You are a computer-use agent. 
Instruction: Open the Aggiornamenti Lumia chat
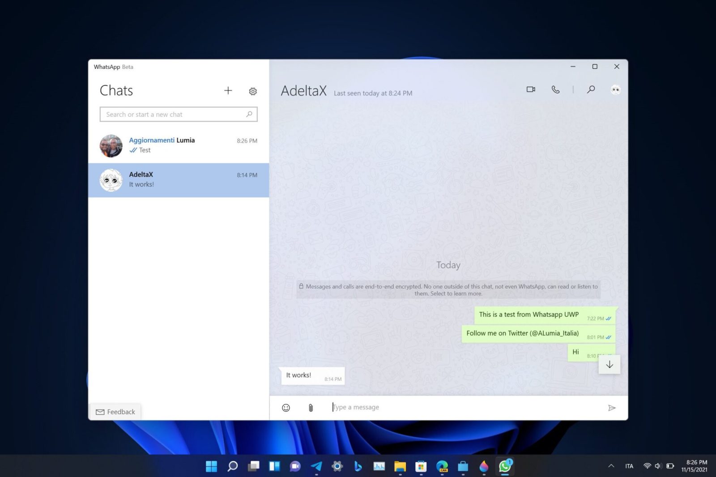[178, 145]
